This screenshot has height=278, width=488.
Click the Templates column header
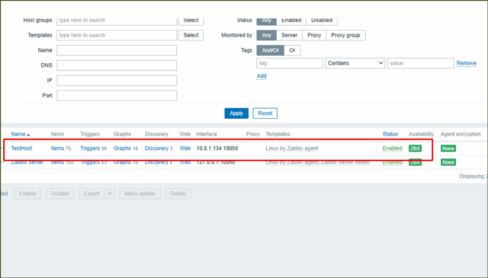[x=278, y=134]
